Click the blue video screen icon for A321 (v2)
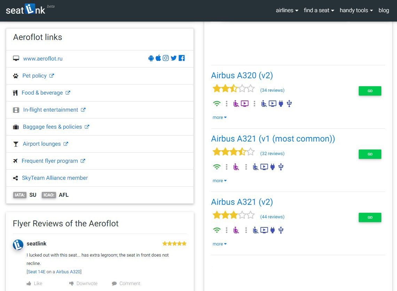The height and width of the screenshot is (291, 397). pyautogui.click(x=264, y=230)
